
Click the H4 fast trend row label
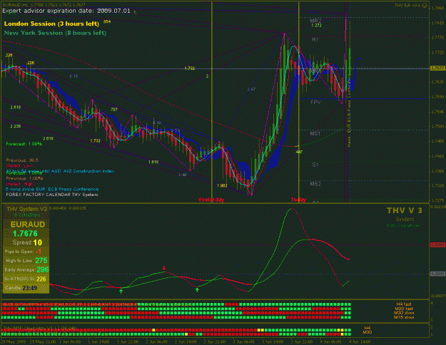(x=404, y=304)
